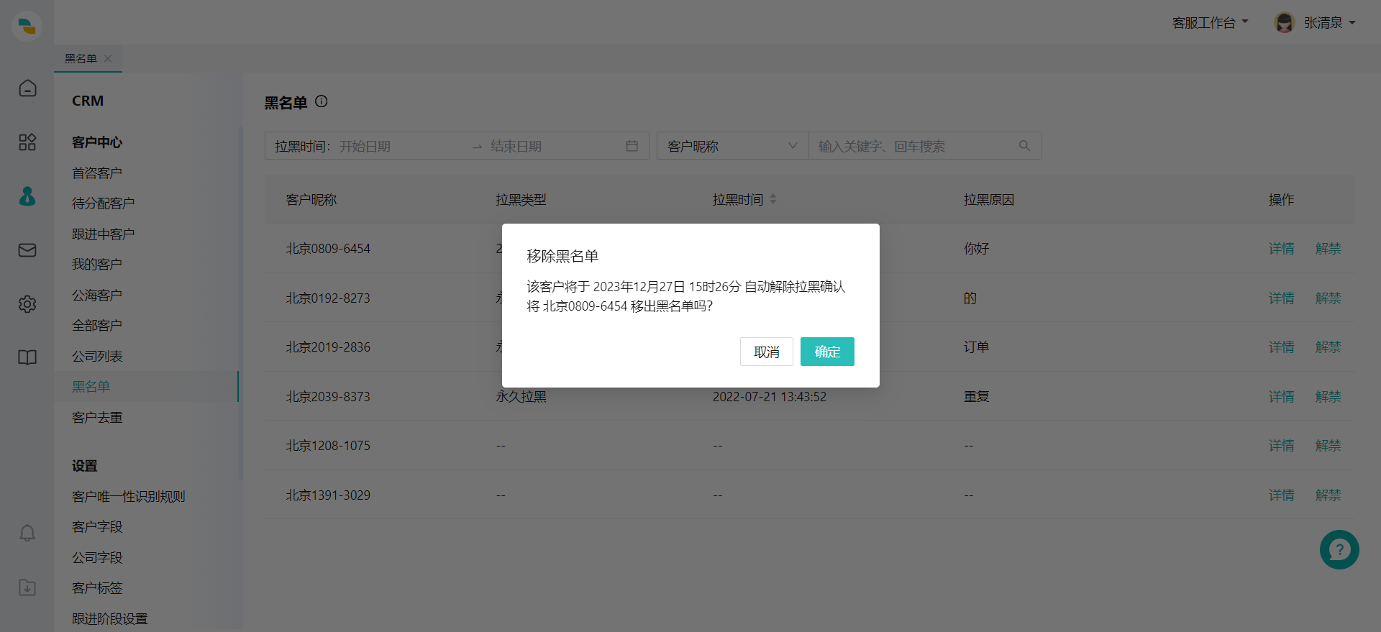Open the apps grid icon
1381x632 pixels.
click(x=27, y=142)
